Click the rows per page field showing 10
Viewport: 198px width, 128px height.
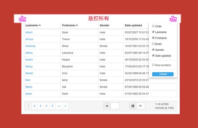pos(141,106)
